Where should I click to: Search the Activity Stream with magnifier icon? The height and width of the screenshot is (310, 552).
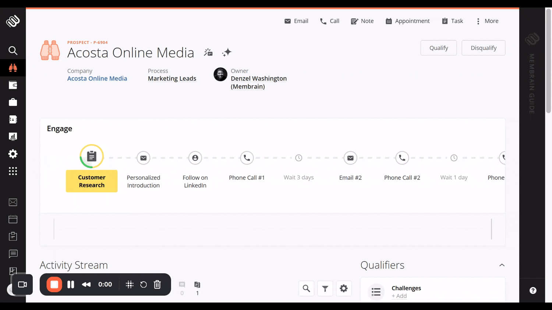[306, 289]
